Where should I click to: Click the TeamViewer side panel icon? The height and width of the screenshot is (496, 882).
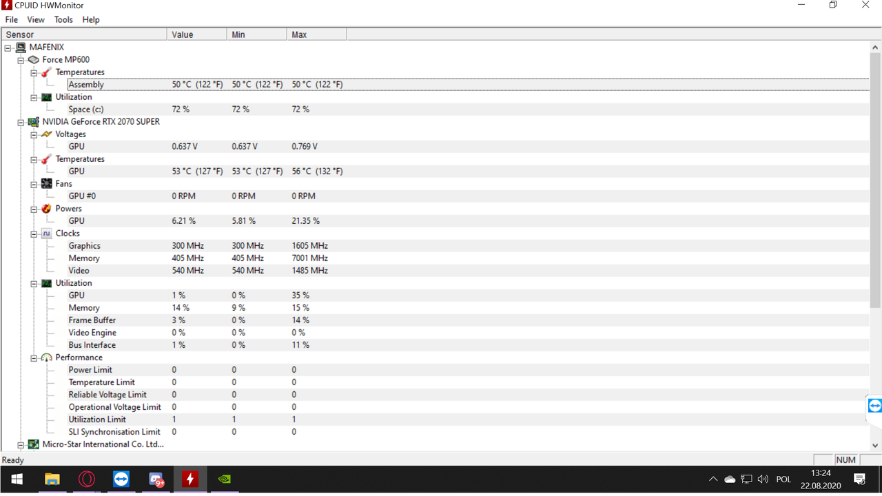pyautogui.click(x=875, y=406)
